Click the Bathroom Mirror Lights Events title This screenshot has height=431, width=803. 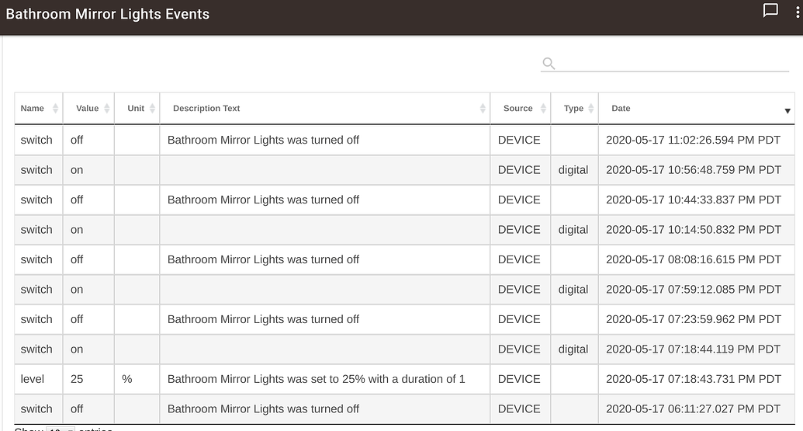[107, 14]
